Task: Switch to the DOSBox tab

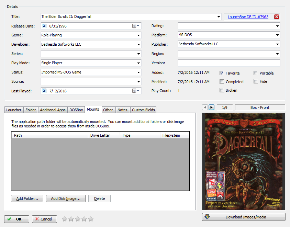Action: 76,110
